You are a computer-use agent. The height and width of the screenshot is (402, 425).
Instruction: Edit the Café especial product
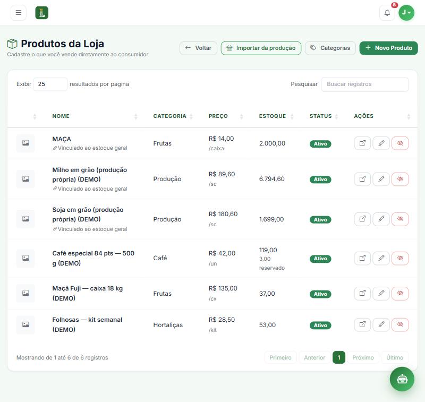click(381, 258)
